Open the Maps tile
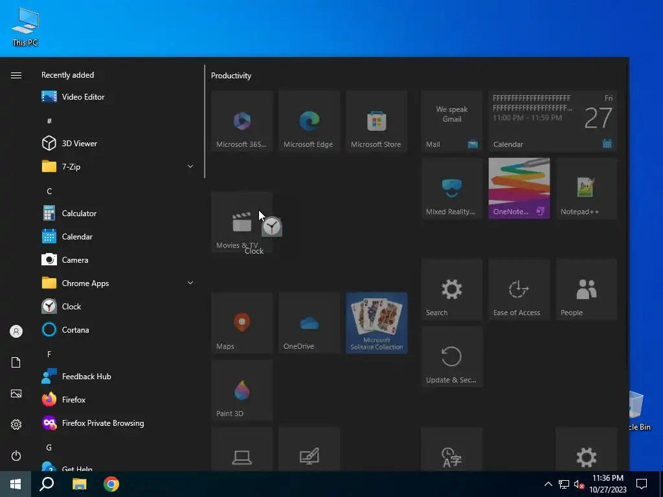 click(x=242, y=323)
